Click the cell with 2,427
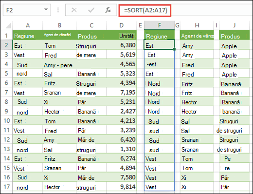The image size is (253, 194). click(122, 111)
